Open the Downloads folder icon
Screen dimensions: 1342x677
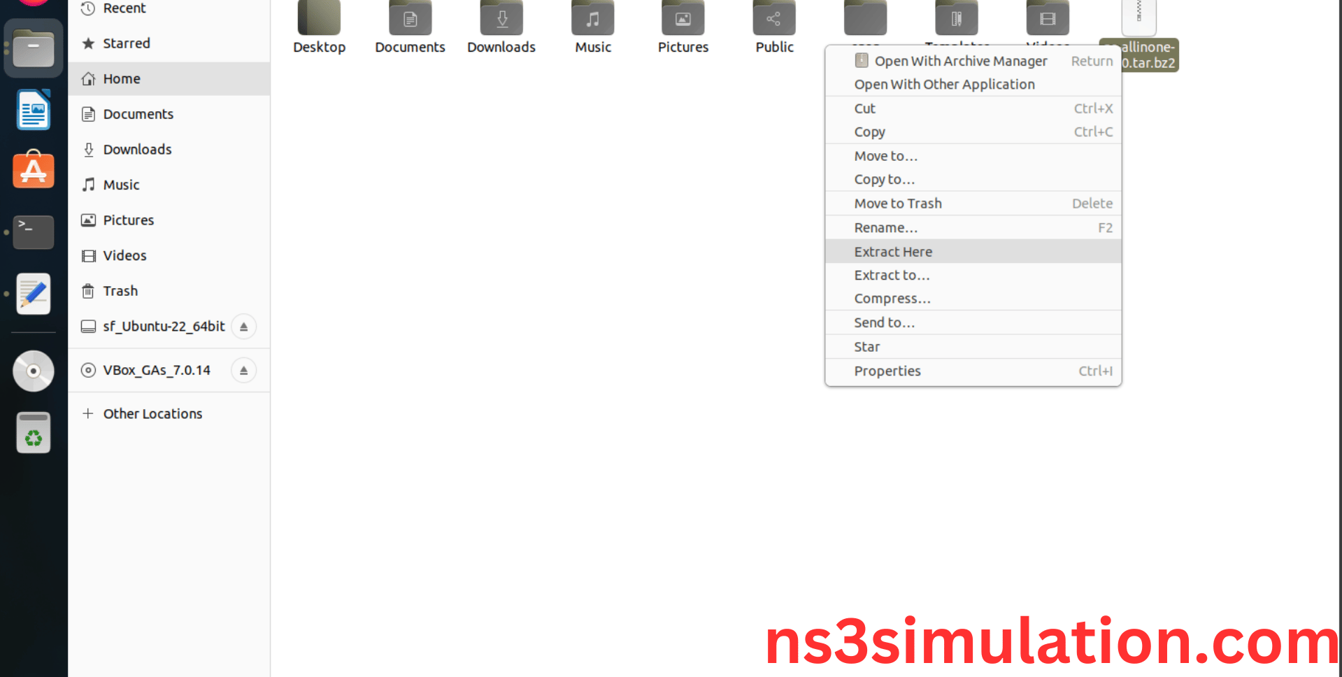pyautogui.click(x=501, y=17)
